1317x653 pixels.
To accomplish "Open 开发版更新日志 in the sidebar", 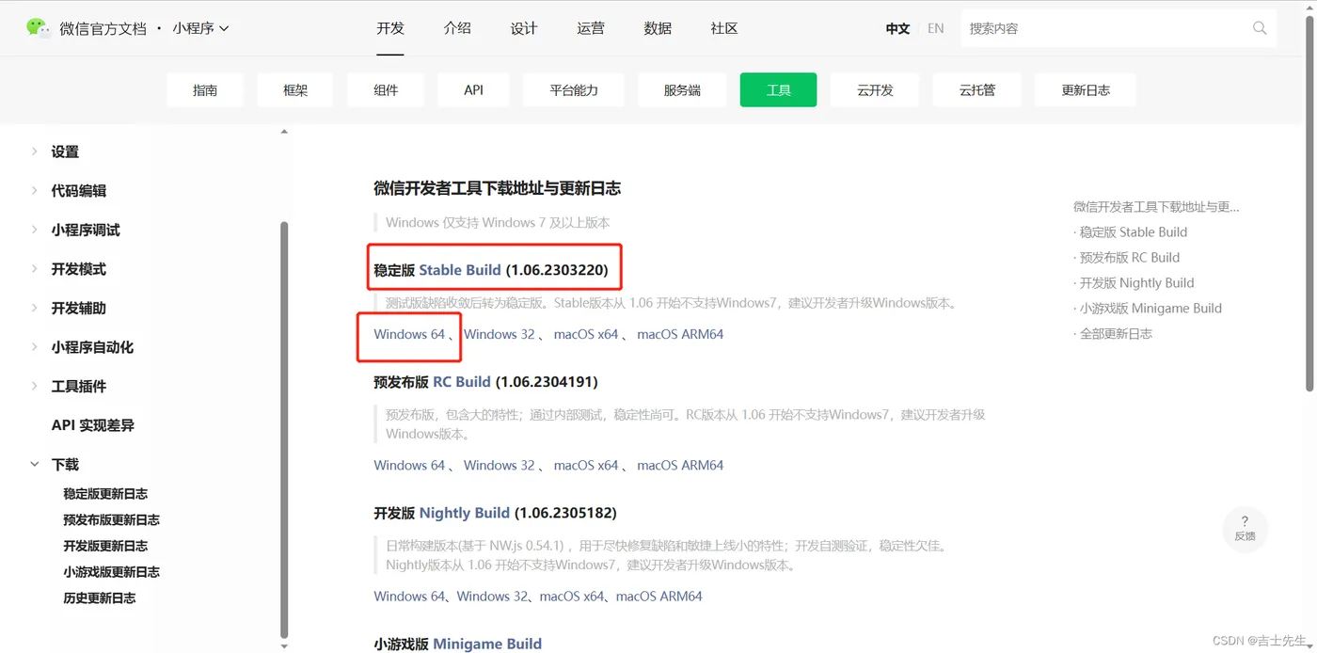I will point(105,546).
